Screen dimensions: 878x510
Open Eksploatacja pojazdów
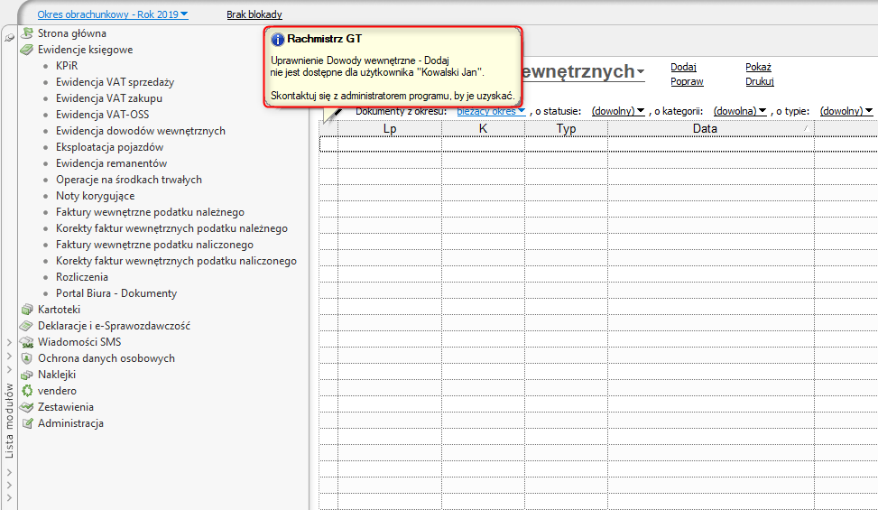109,146
